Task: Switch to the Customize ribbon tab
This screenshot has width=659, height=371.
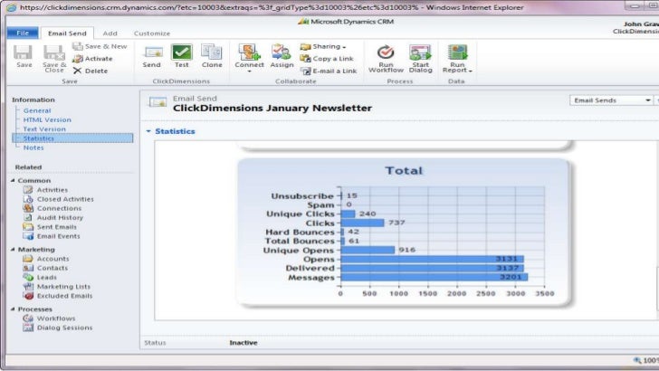Action: pyautogui.click(x=152, y=33)
